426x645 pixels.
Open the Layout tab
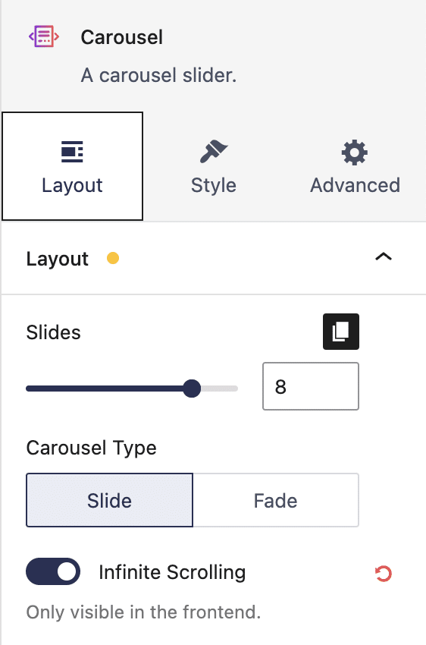(72, 166)
